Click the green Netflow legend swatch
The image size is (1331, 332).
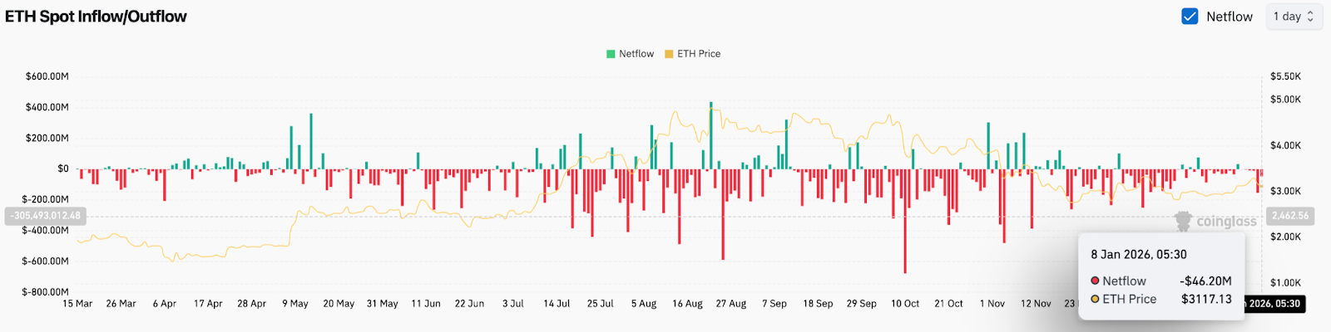[x=611, y=54]
